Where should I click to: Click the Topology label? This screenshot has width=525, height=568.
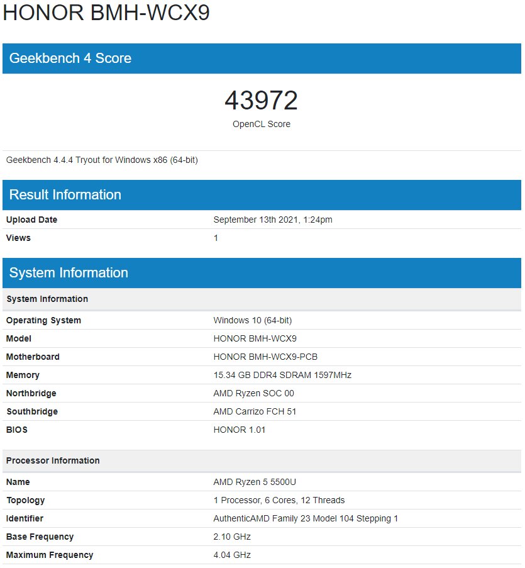[26, 500]
